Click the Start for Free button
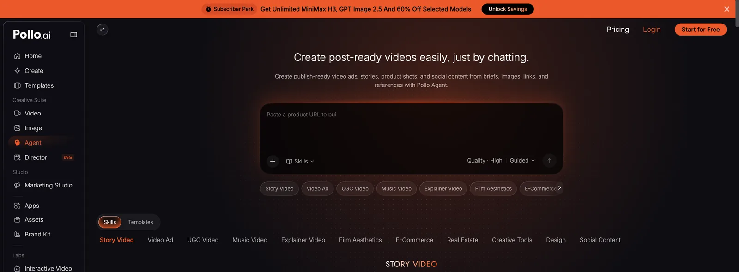The height and width of the screenshot is (272, 739). 701,30
